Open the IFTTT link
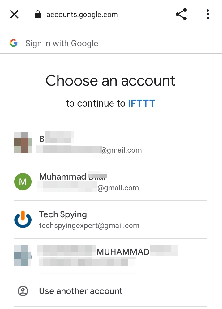Image resolution: width=222 pixels, height=309 pixels. point(142,104)
